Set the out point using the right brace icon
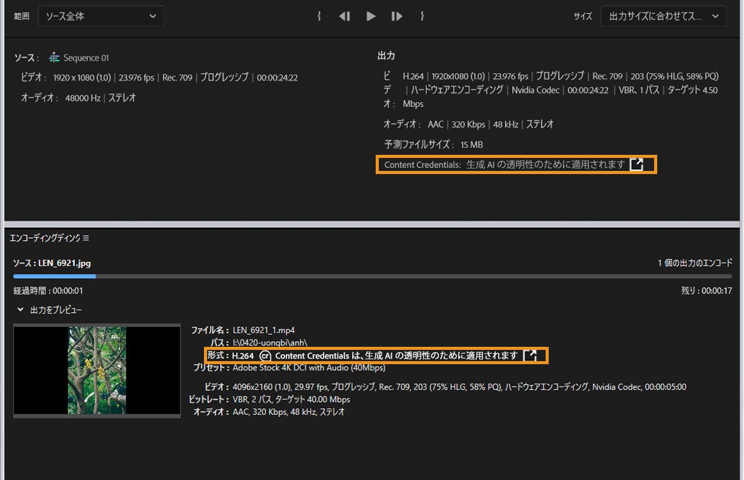The height and width of the screenshot is (480, 744). pos(422,16)
